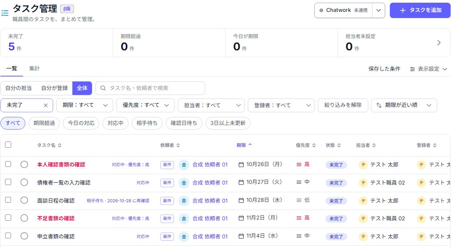451x248 pixels.
Task: Switch to the 一覧 tab
Action: [x=12, y=69]
